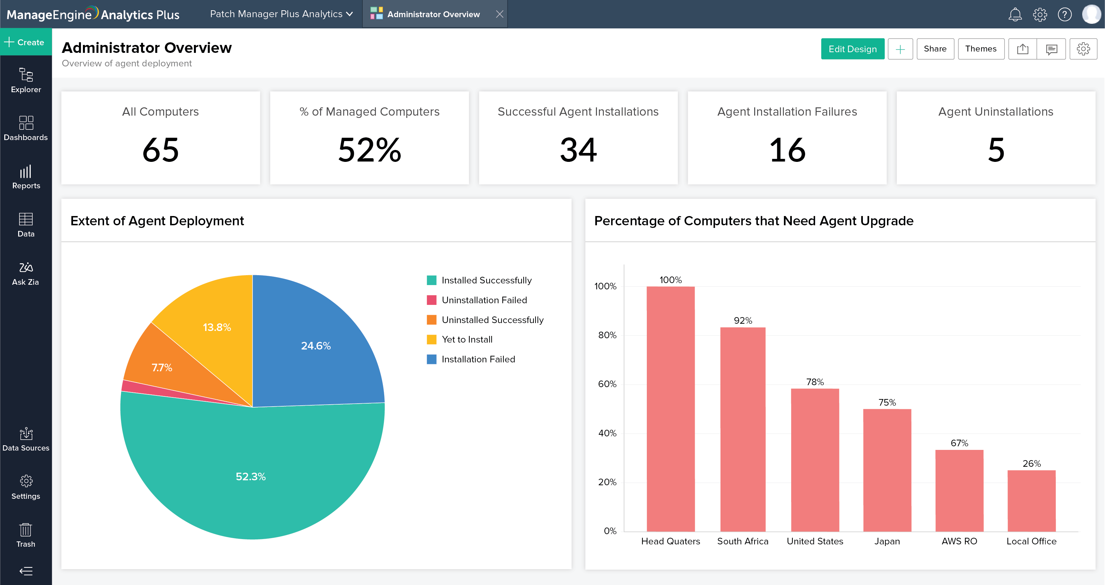Select the Uninstalled Successfully color swatch
Screen dimensions: 1105x585
432,319
